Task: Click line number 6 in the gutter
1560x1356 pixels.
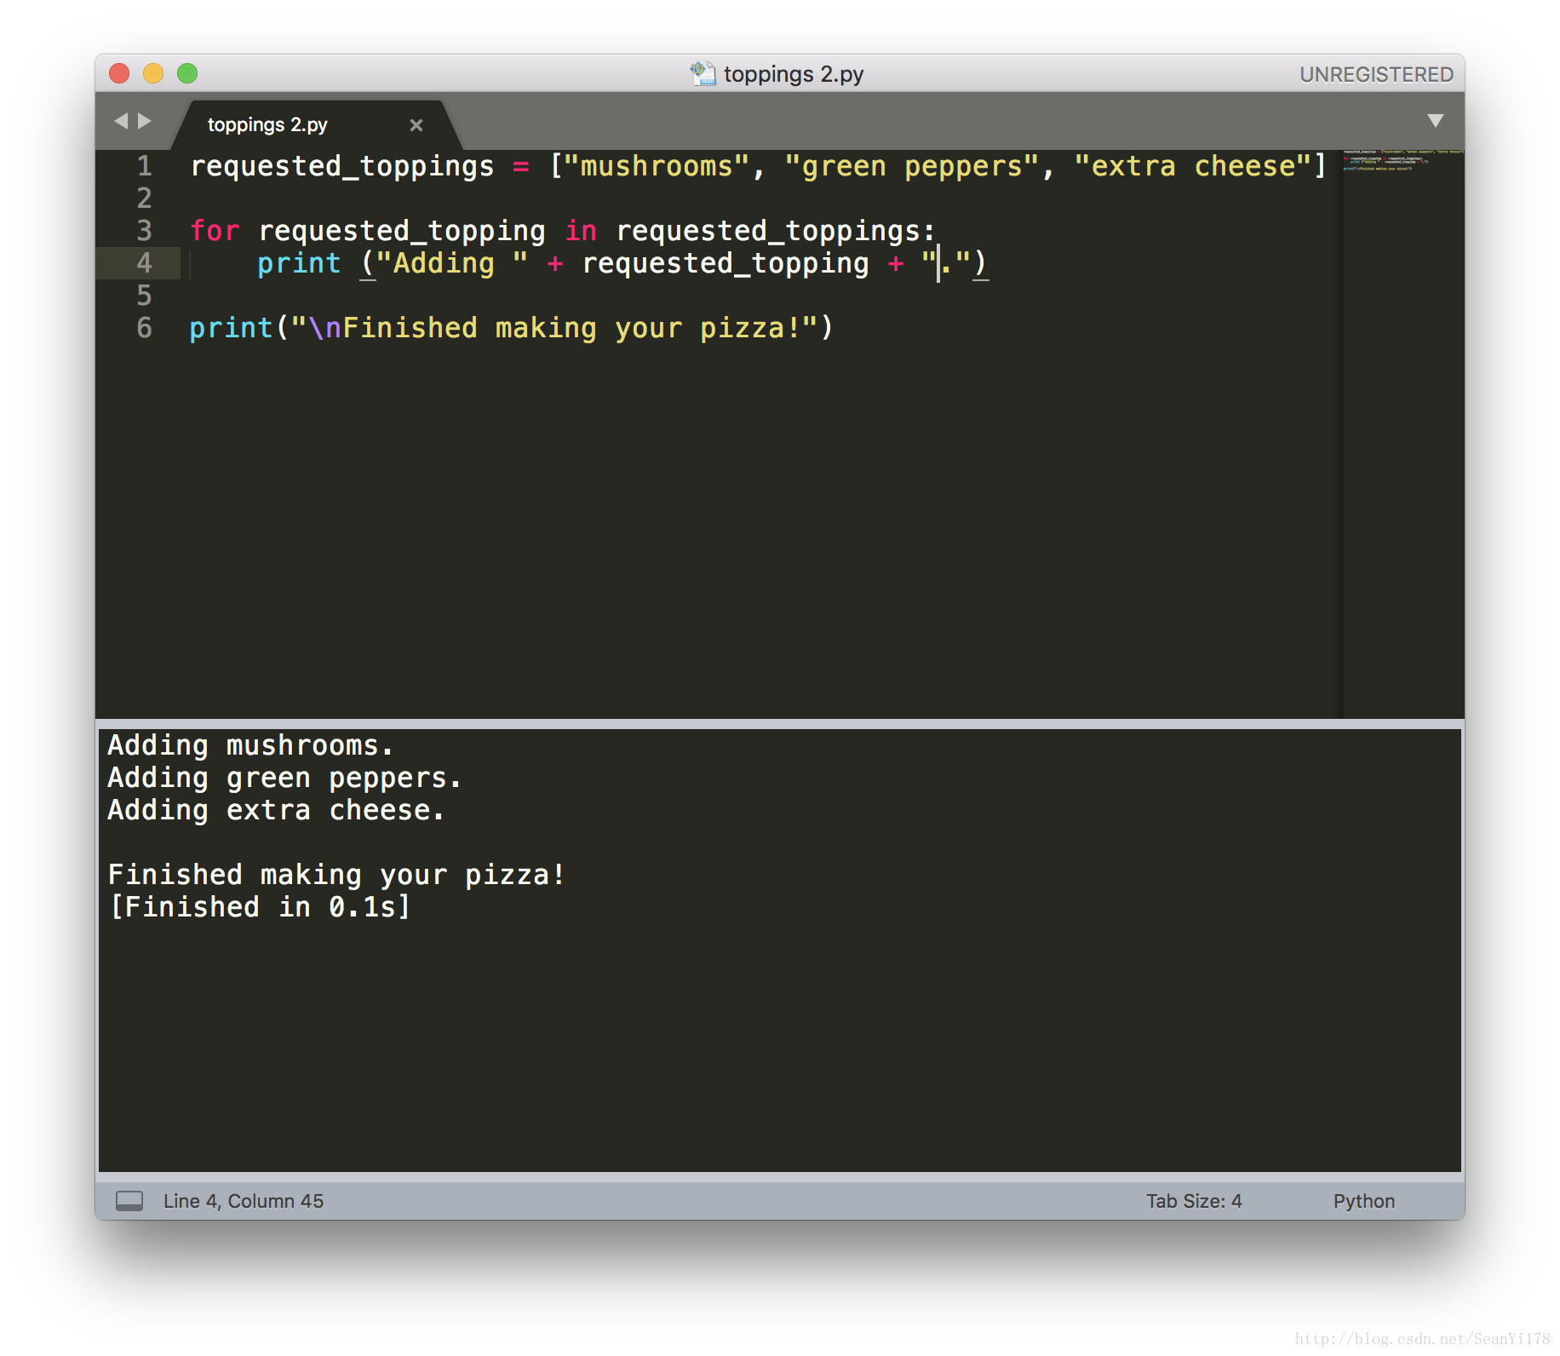Action: [x=144, y=328]
